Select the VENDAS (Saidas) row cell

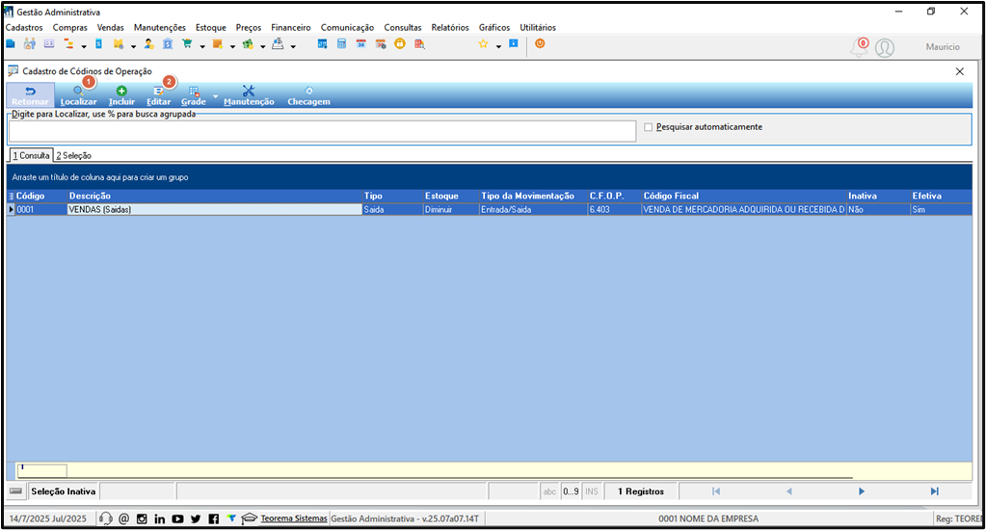tap(214, 209)
